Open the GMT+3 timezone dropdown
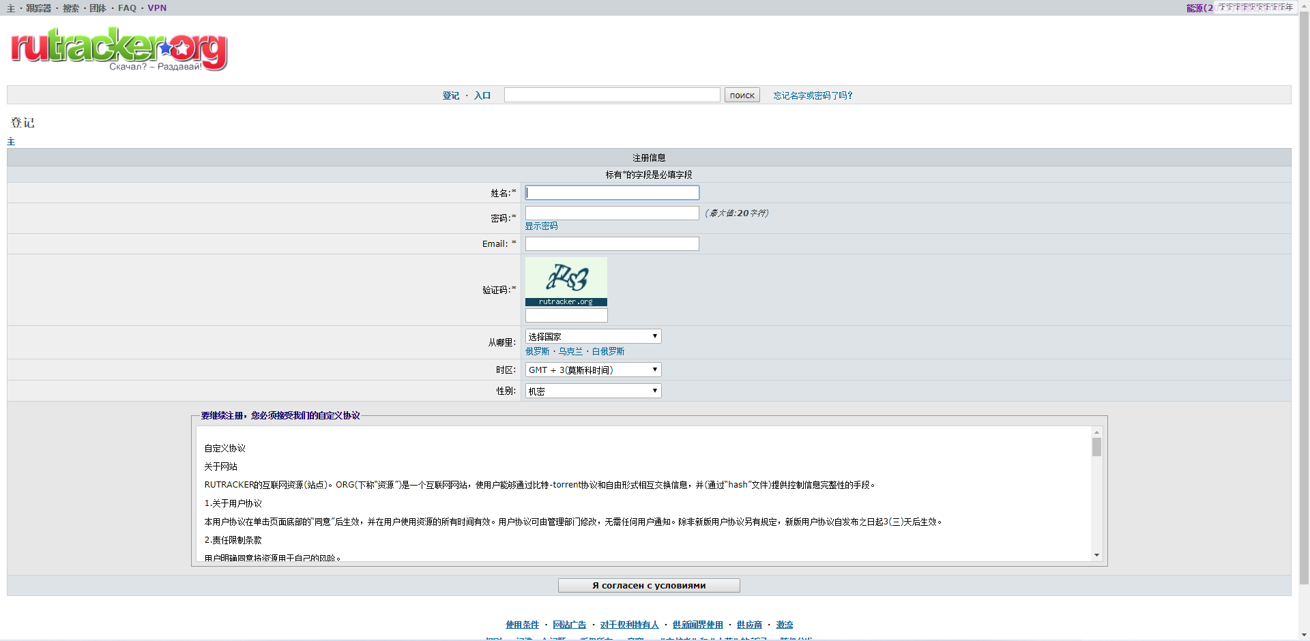Screen dimensions: 1310x641 592,369
